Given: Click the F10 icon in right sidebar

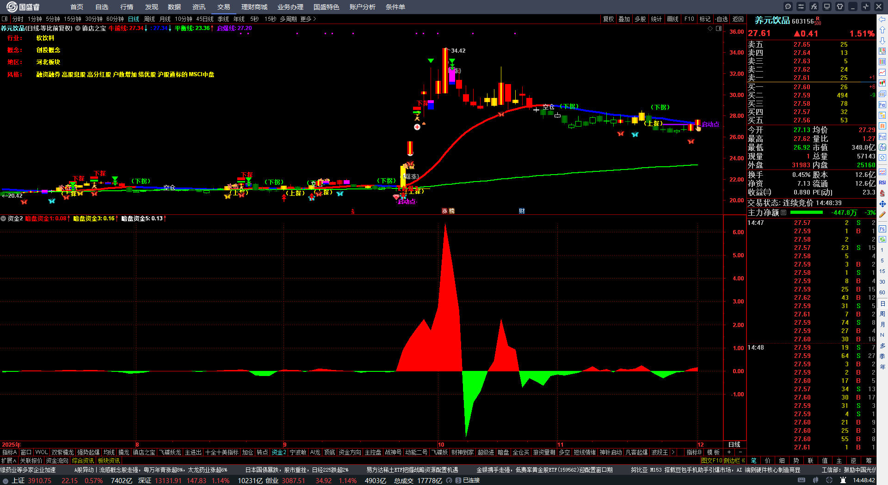Looking at the screenshot, I should click(882, 105).
